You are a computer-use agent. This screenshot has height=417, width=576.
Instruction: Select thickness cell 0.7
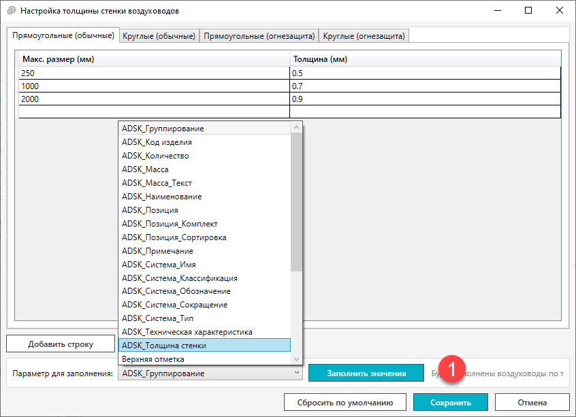426,86
